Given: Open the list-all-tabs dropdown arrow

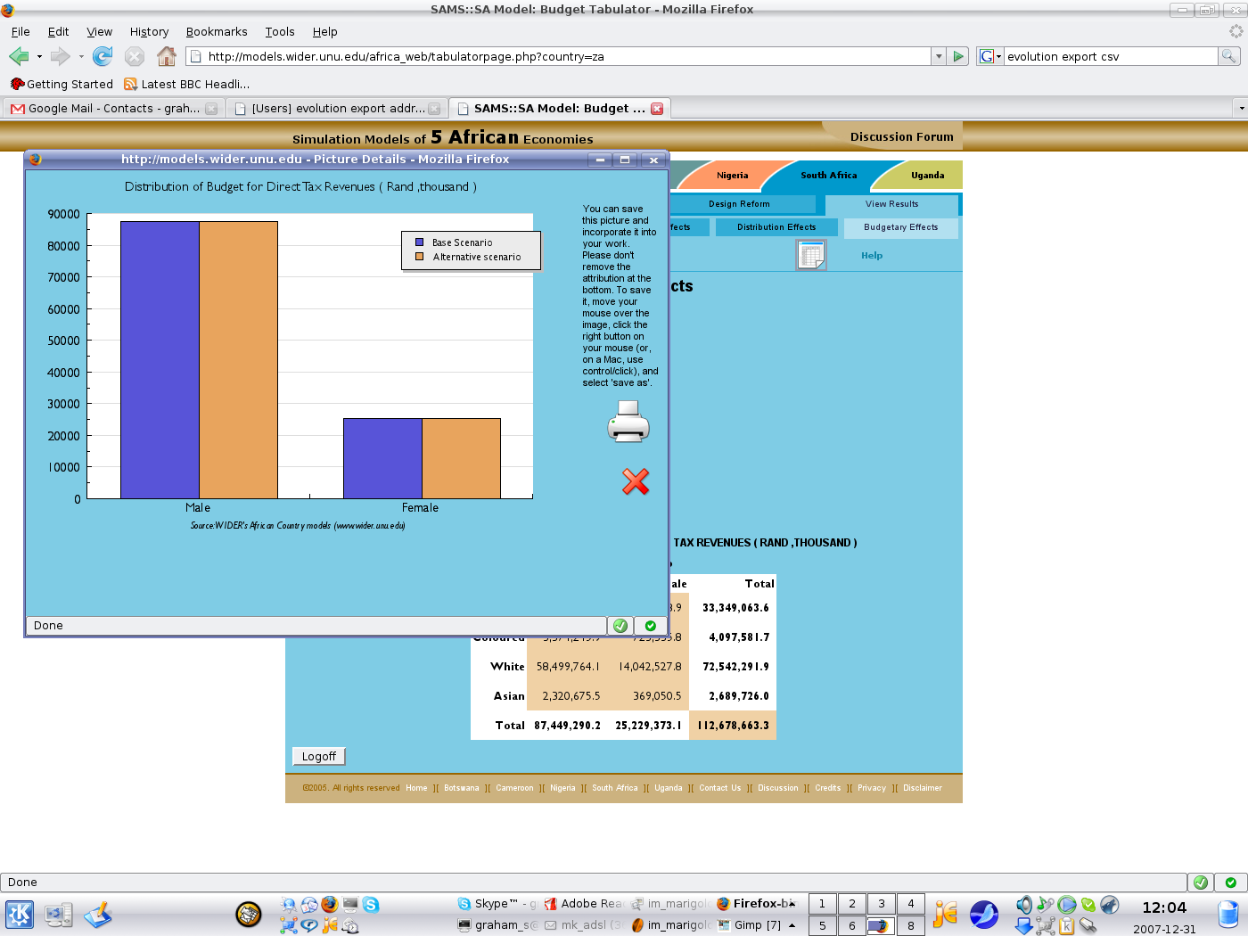Looking at the screenshot, I should [x=1241, y=108].
